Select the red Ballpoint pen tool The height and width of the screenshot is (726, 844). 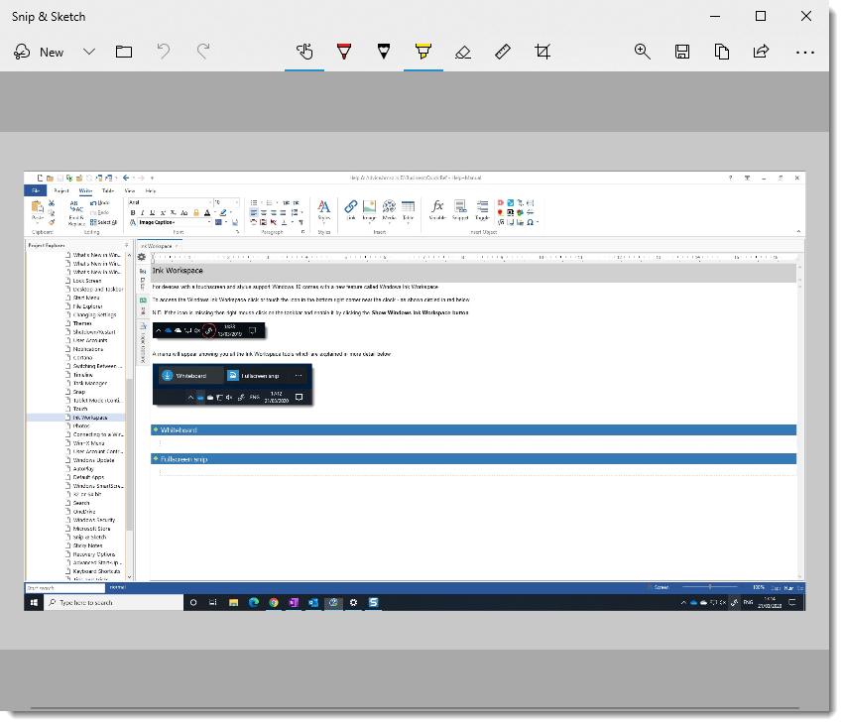click(344, 52)
